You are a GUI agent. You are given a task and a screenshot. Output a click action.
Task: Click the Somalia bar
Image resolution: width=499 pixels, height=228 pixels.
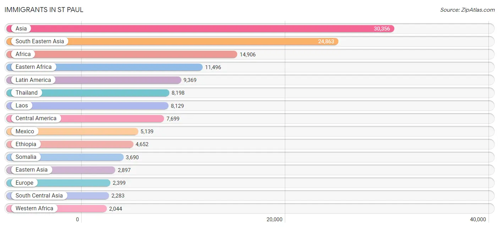pos(65,157)
